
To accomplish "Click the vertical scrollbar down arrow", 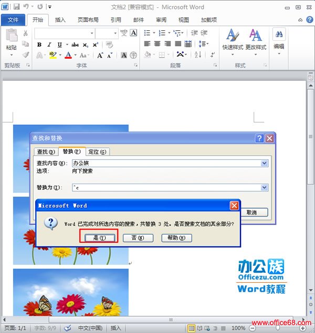I will pyautogui.click(x=310, y=290).
